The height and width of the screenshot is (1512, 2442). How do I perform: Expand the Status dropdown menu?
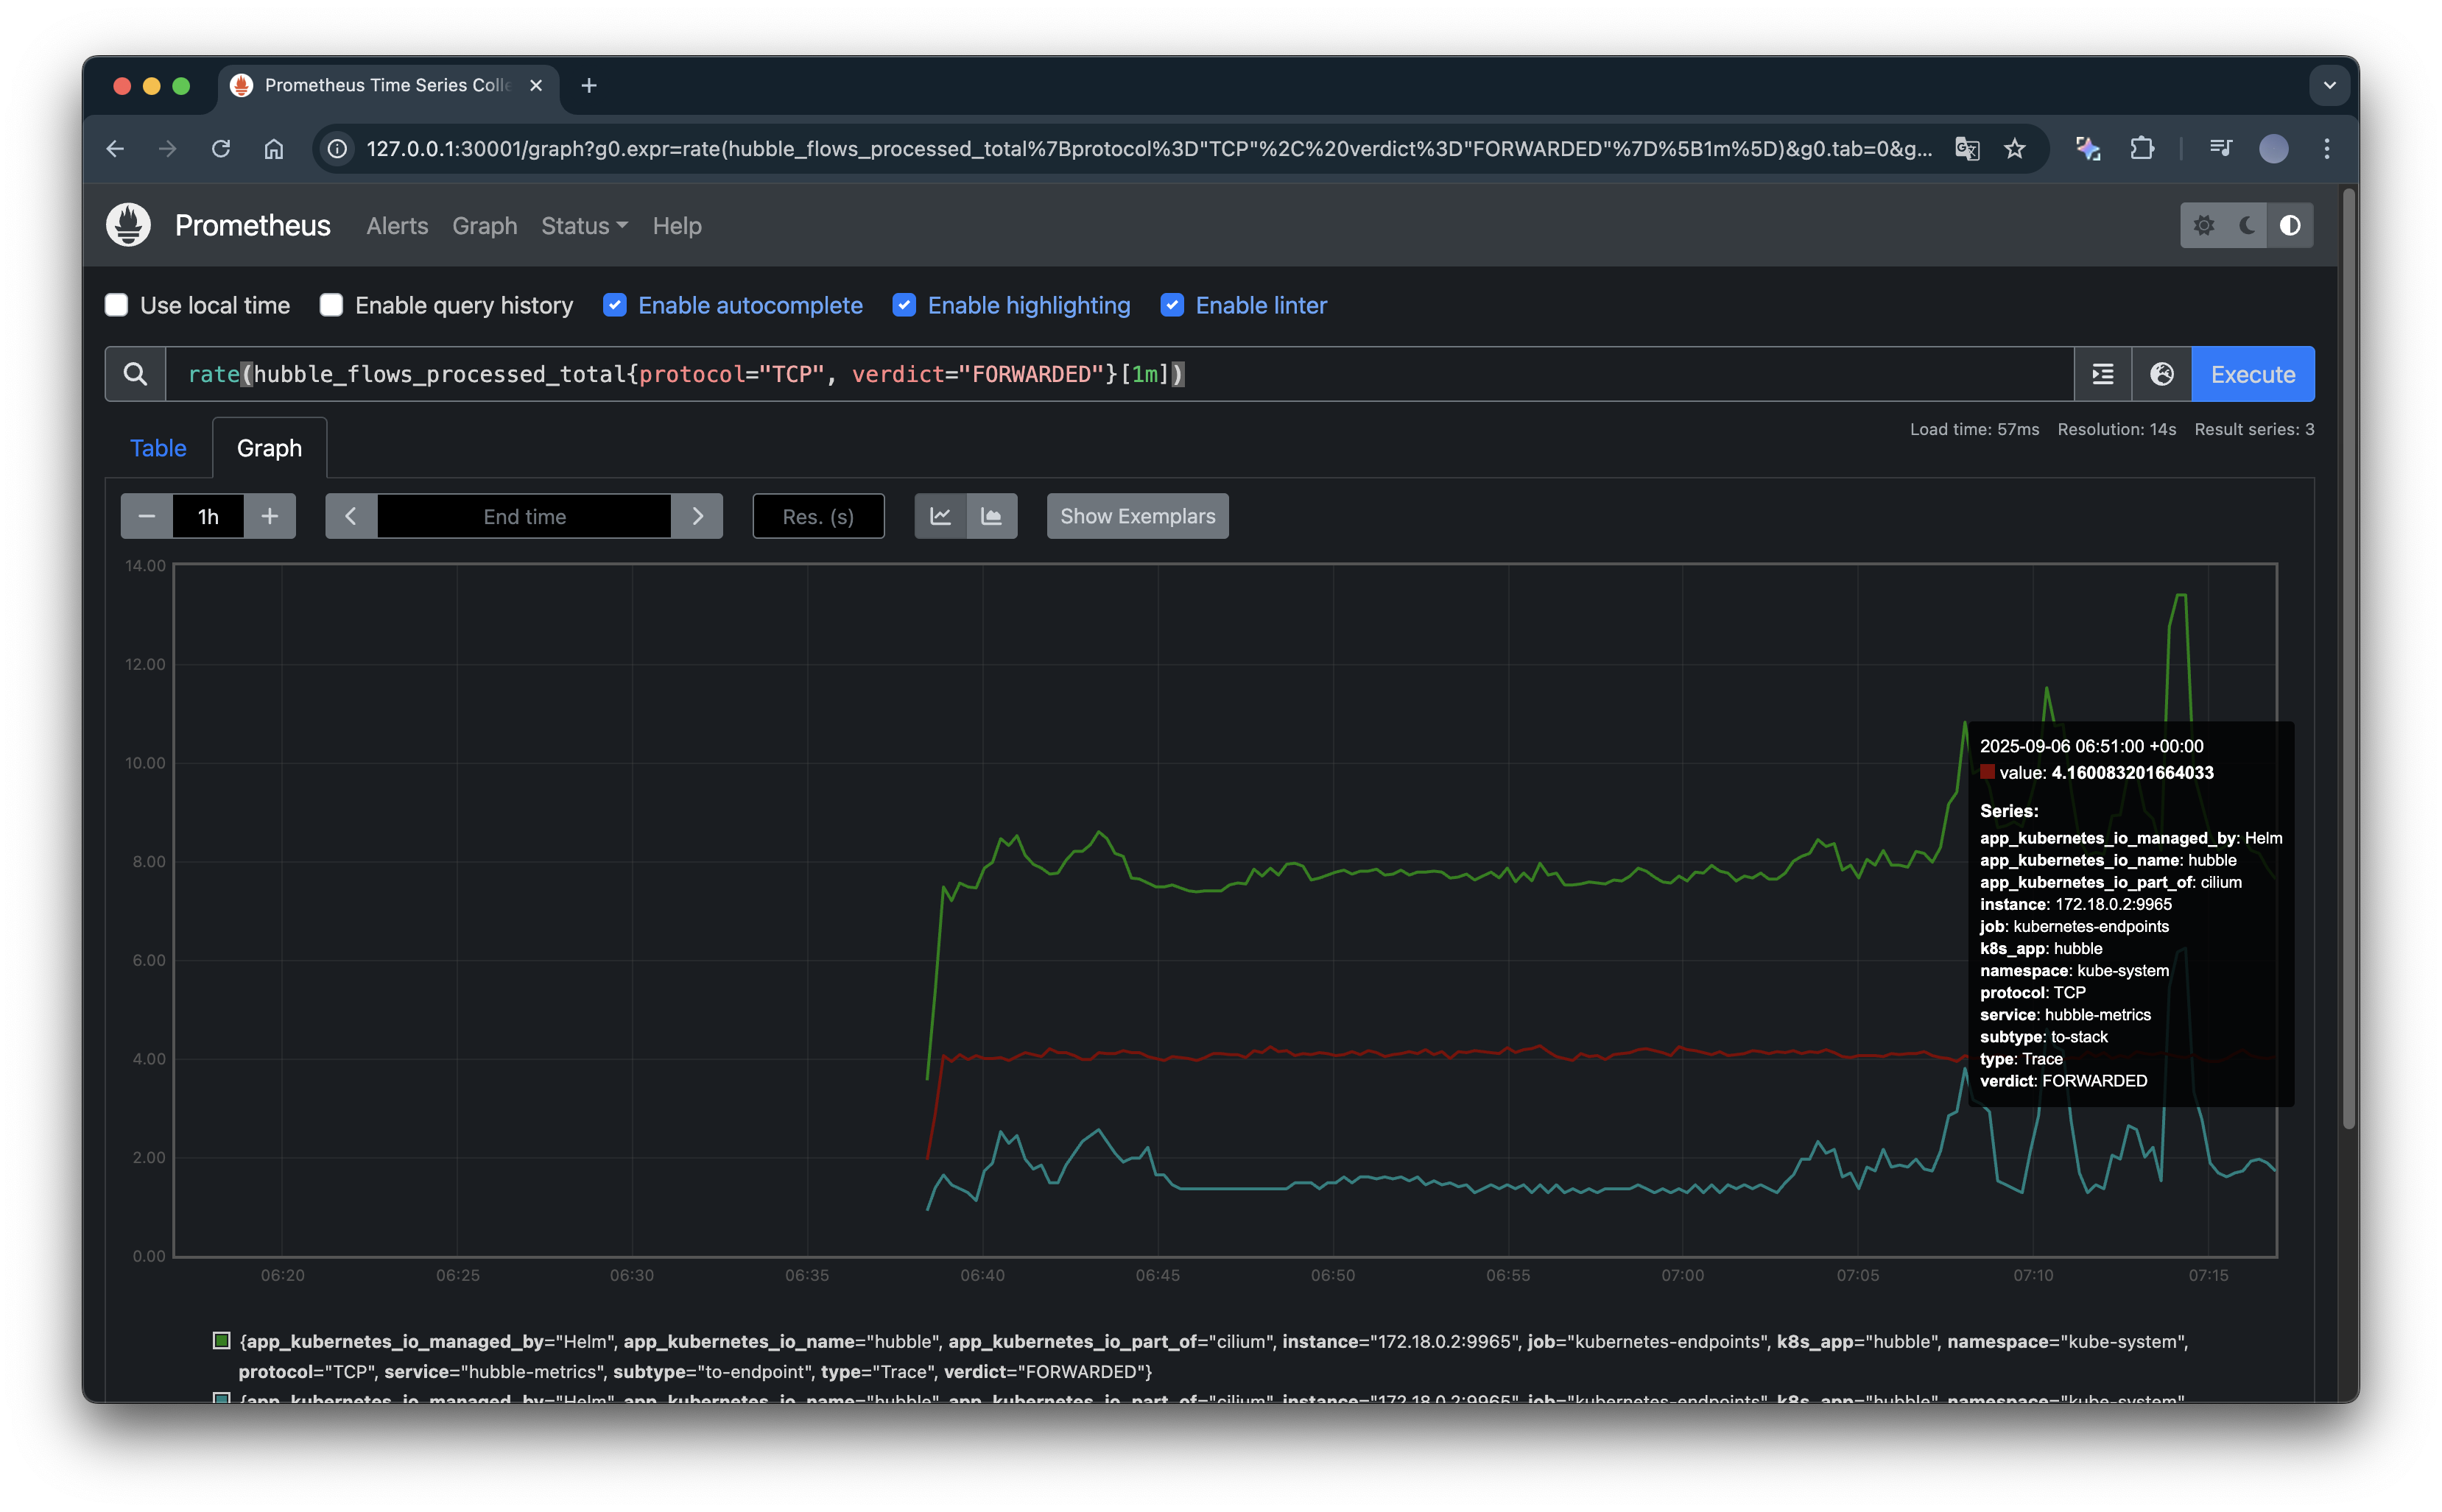click(x=584, y=226)
